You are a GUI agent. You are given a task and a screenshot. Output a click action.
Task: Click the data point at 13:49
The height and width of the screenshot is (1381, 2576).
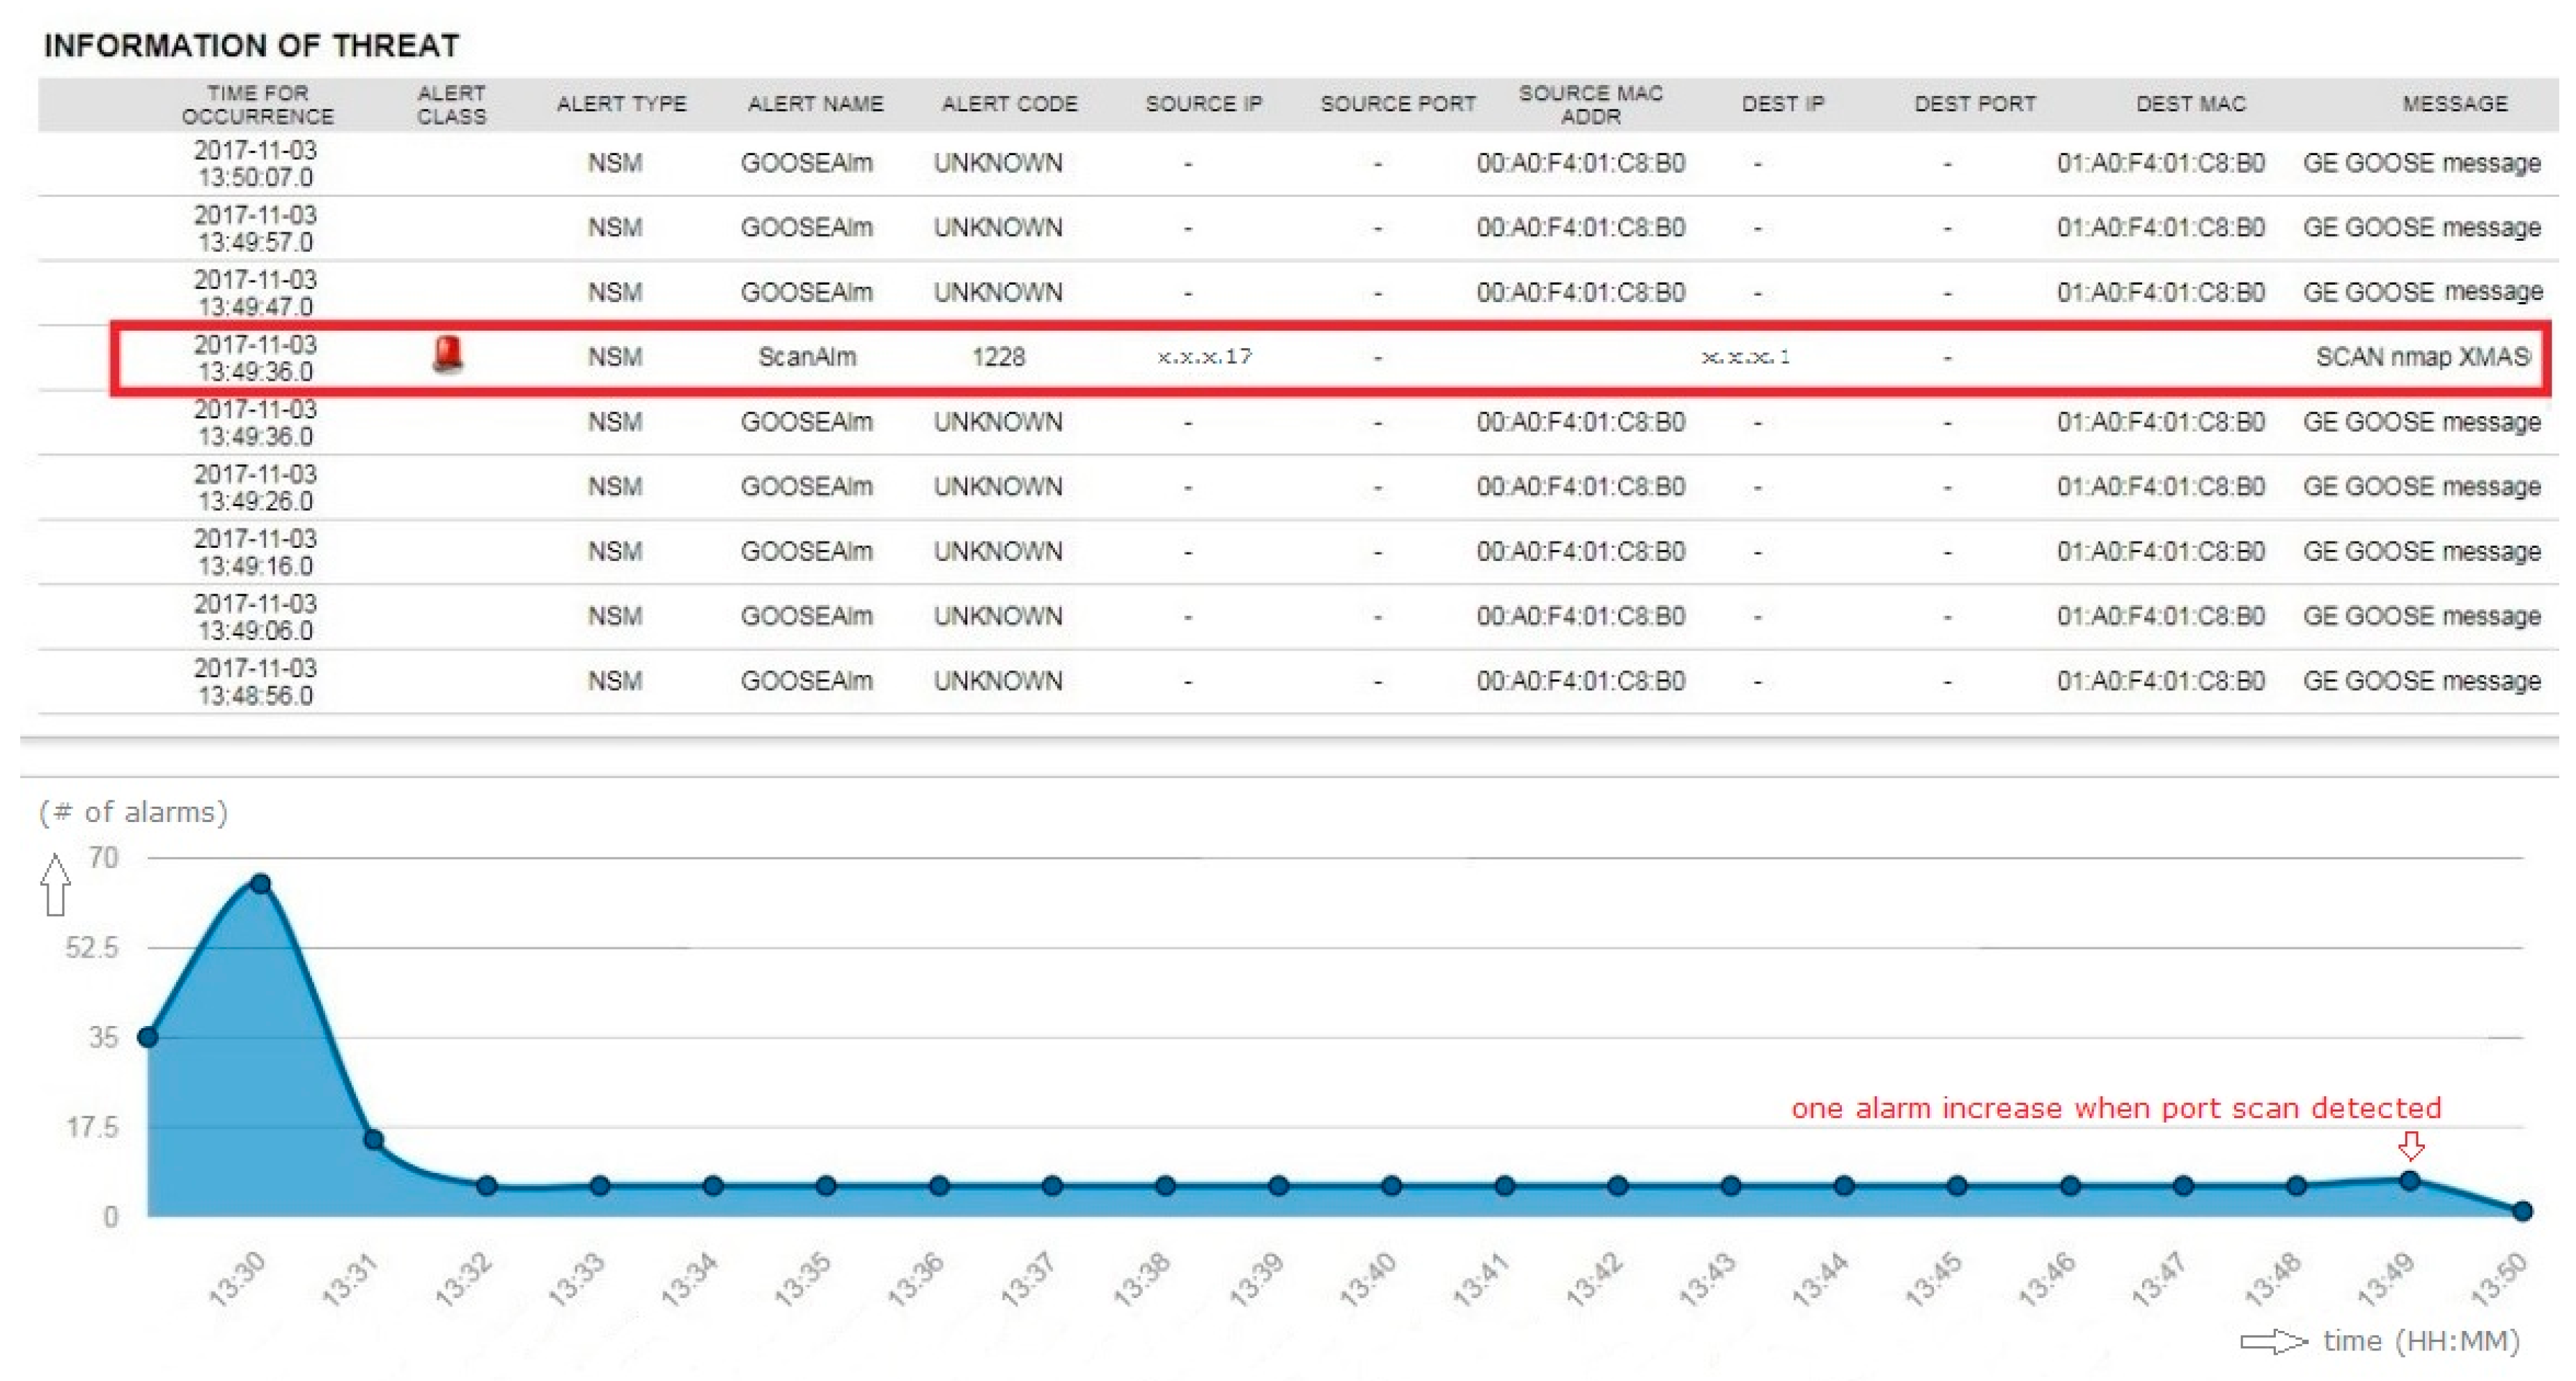(x=2410, y=1180)
